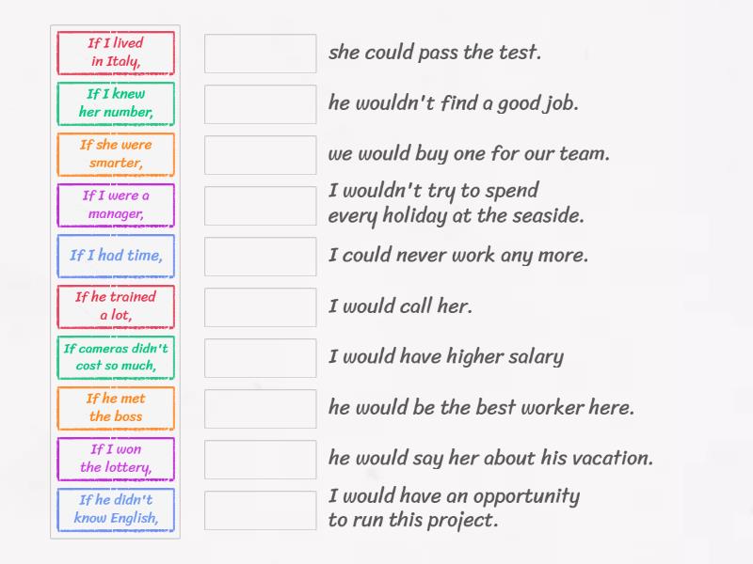This screenshot has width=753, height=564.
Task: Click the 'If he trained a lot,' card
Action: tap(116, 306)
